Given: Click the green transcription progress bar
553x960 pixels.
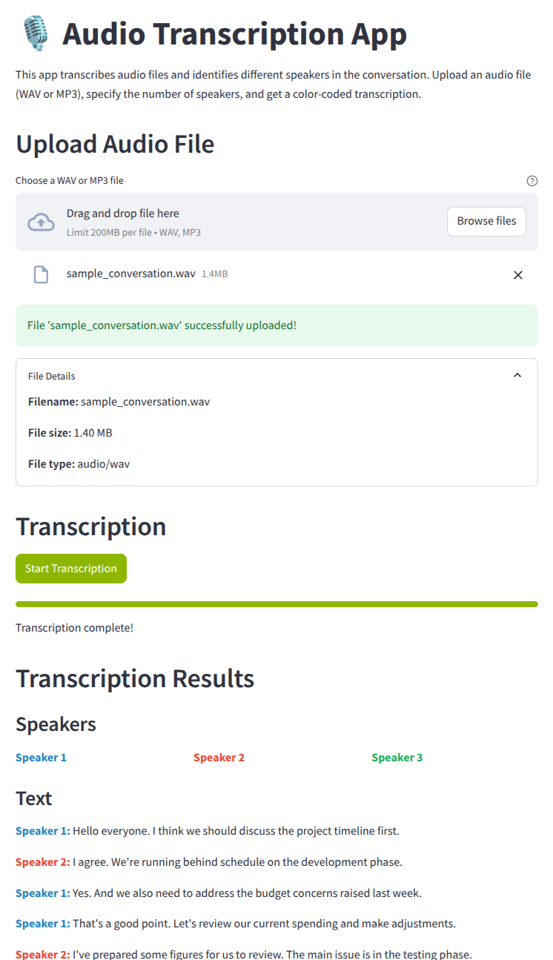Looking at the screenshot, I should 276,604.
